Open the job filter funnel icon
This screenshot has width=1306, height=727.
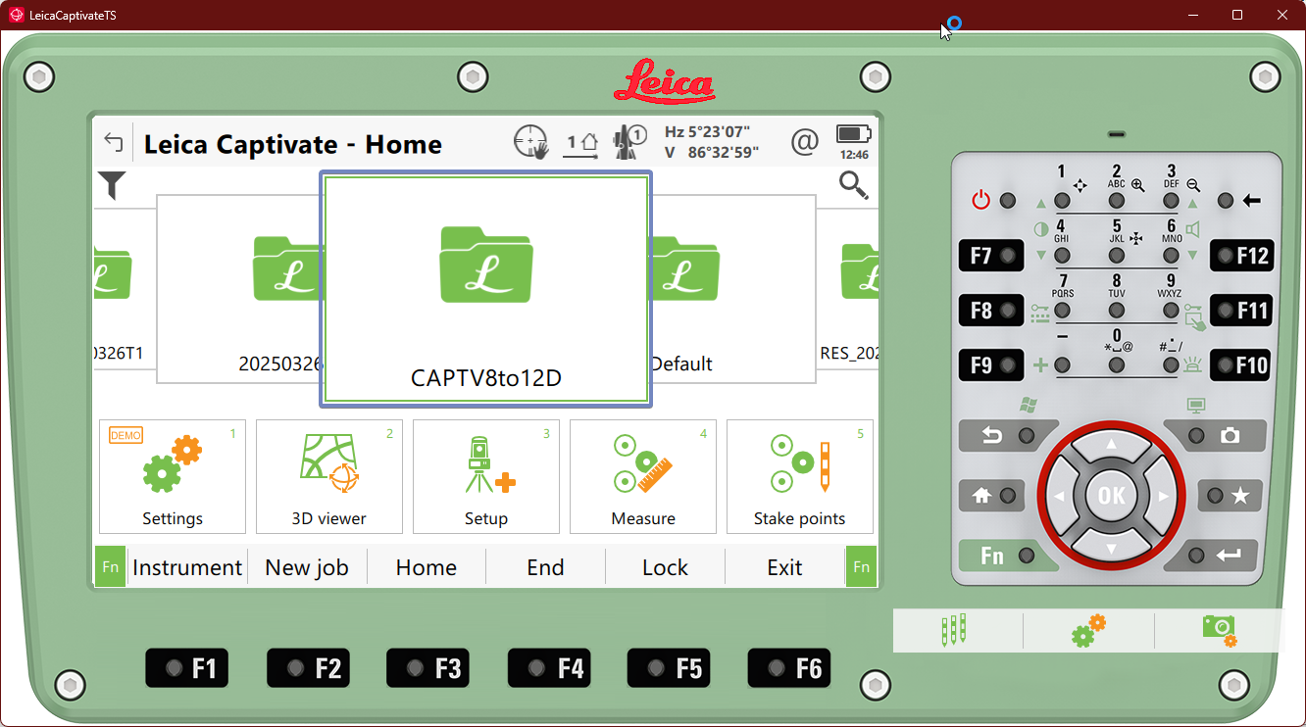112,185
